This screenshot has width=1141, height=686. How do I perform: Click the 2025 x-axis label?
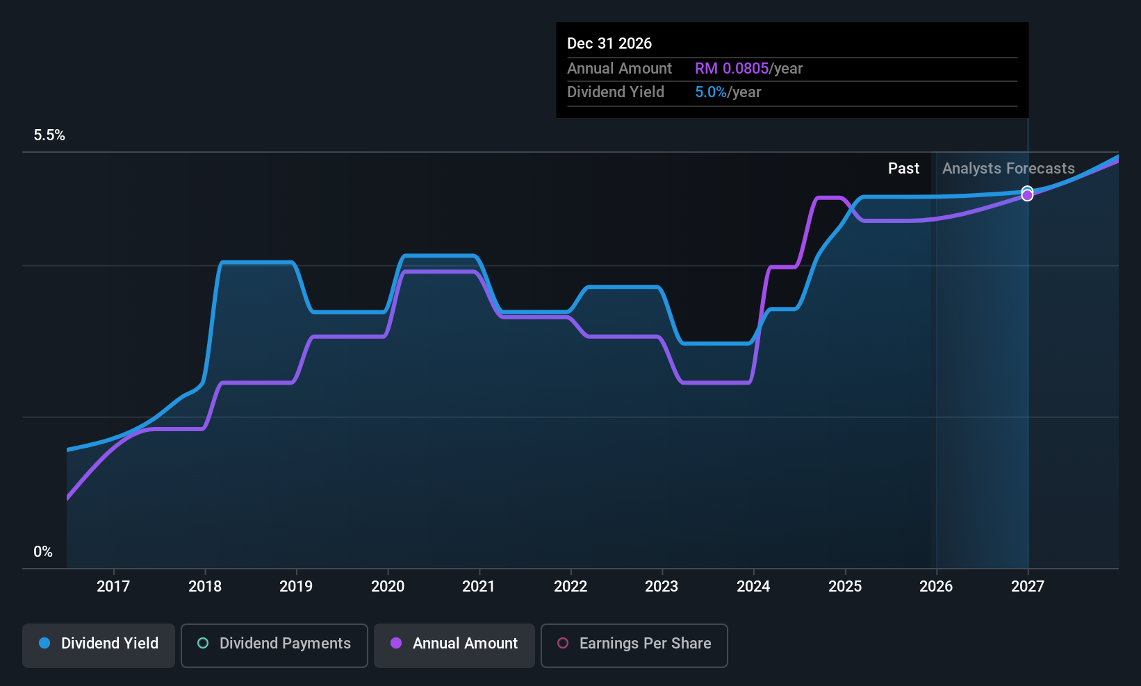click(845, 587)
